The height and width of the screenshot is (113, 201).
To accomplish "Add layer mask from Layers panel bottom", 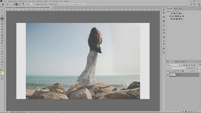I will click(186, 112).
